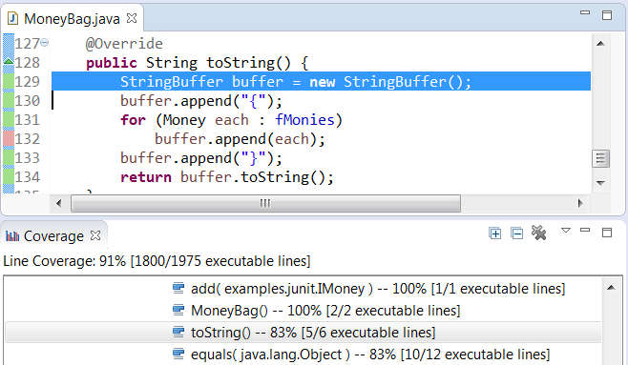
Task: Click the method icon beside toString()
Action: (178, 332)
